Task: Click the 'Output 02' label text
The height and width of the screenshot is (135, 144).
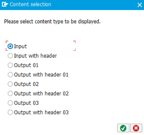Action: [x=26, y=84]
